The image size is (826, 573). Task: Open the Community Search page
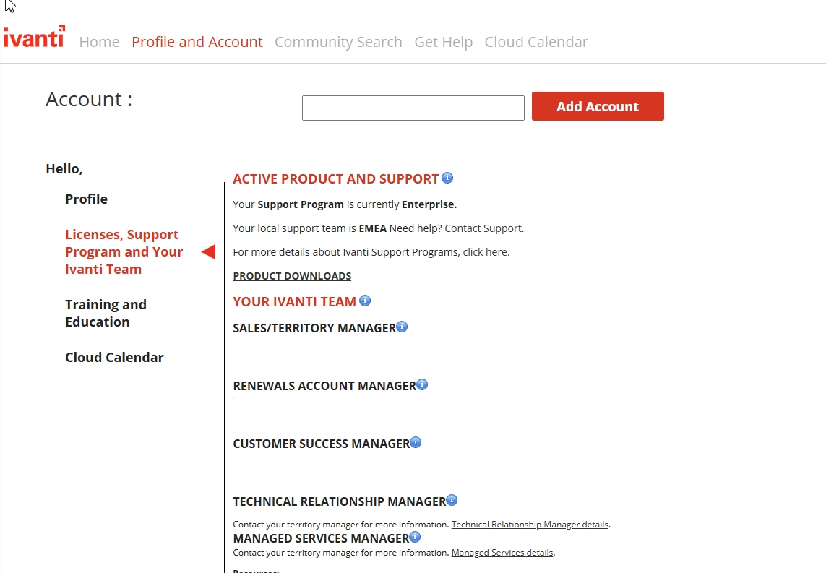tap(338, 42)
